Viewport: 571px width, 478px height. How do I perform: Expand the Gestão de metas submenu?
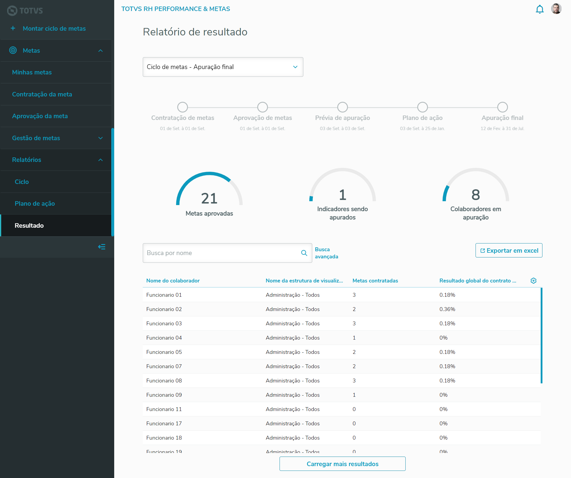click(x=101, y=138)
